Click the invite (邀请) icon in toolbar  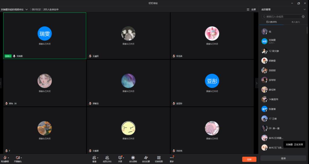point(94,158)
